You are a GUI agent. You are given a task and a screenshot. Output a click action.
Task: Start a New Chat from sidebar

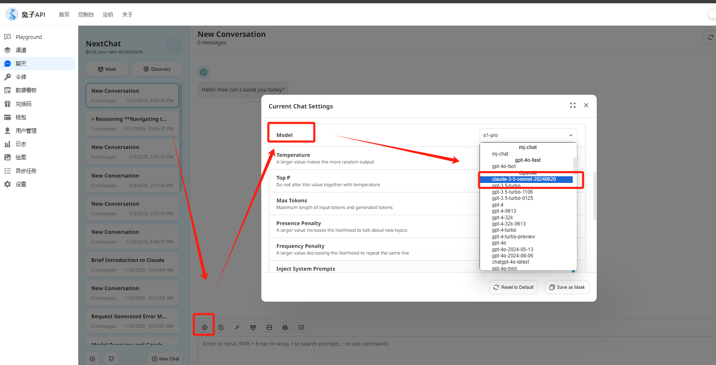click(165, 359)
